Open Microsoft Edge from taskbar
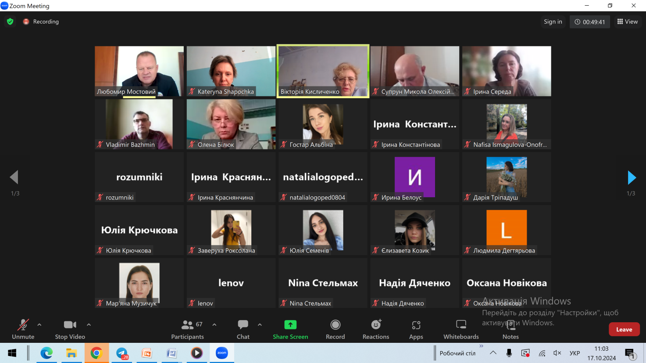The width and height of the screenshot is (646, 363). pyautogui.click(x=46, y=353)
